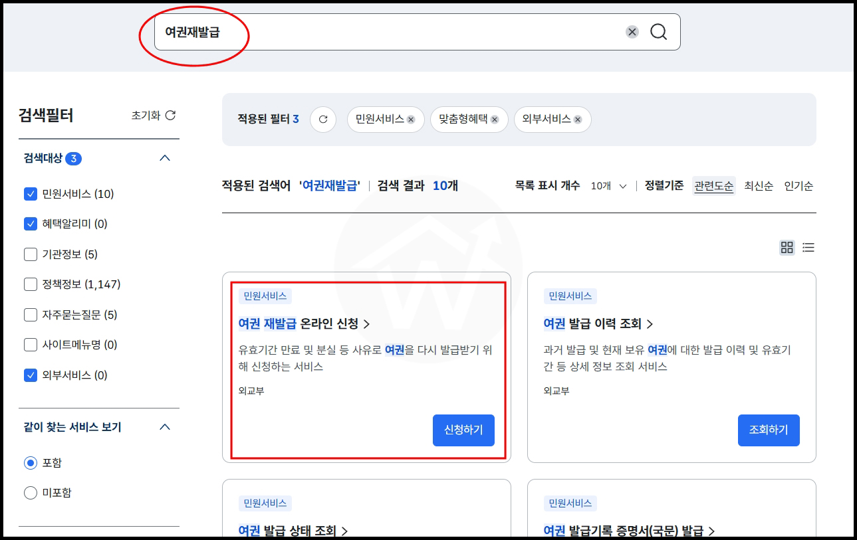The image size is (857, 540).
Task: Check the 기관정보 checkbox
Action: click(x=30, y=254)
